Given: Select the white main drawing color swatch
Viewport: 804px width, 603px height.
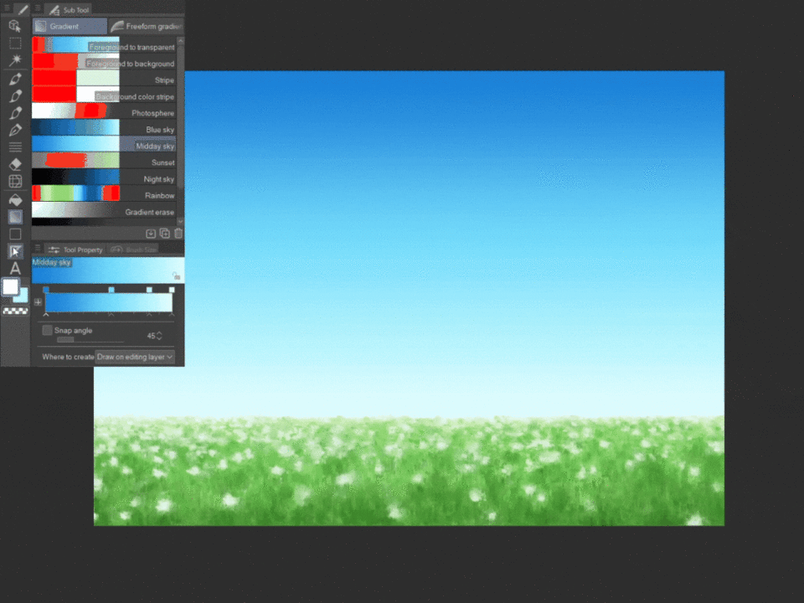Looking at the screenshot, I should tap(10, 286).
